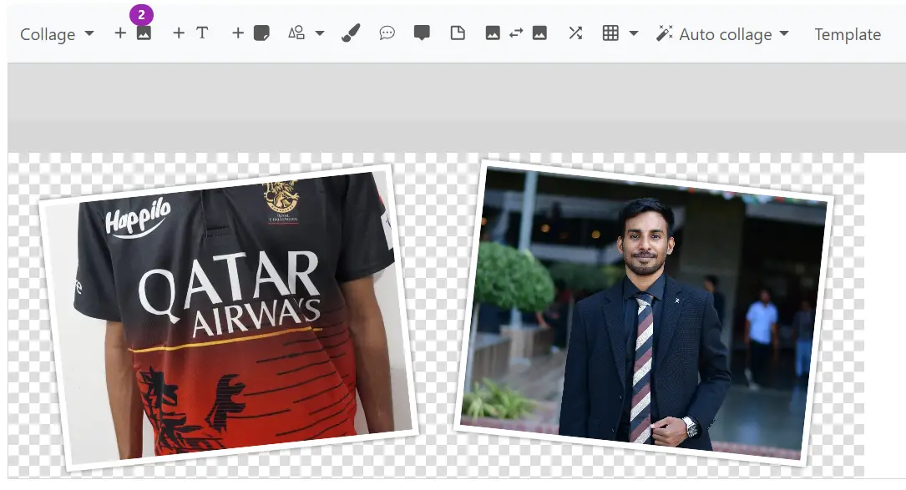
Task: Expand the grid layout dropdown arrow
Action: point(633,33)
